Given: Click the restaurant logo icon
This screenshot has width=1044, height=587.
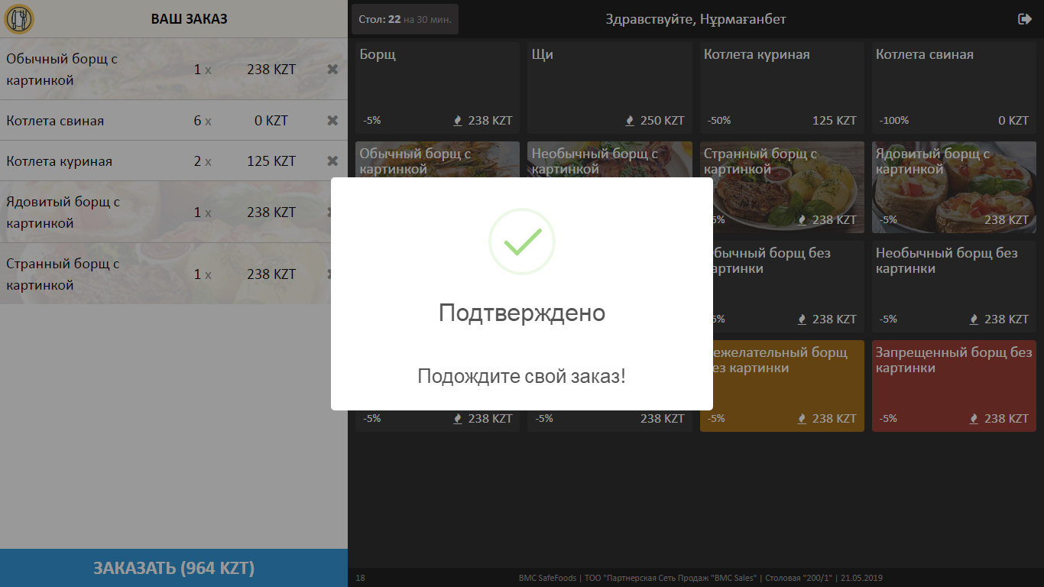Looking at the screenshot, I should click(18, 18).
